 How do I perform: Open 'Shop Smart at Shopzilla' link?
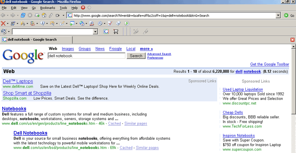[27, 93]
